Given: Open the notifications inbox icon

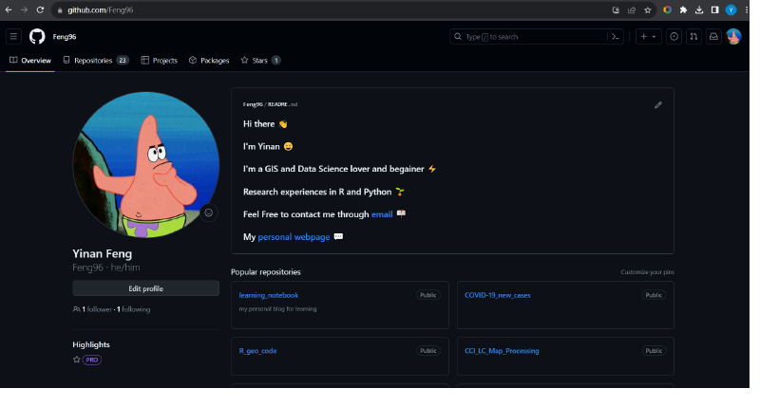Looking at the screenshot, I should (713, 37).
